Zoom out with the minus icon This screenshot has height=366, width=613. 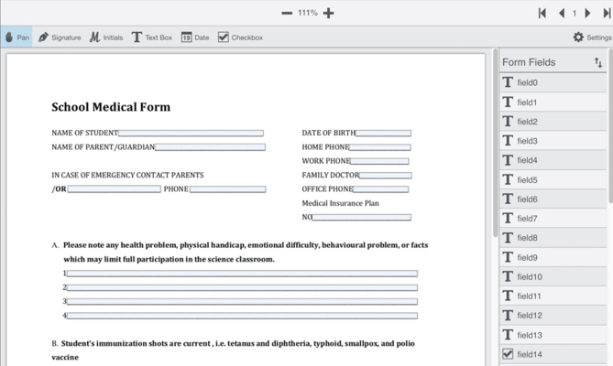pyautogui.click(x=287, y=13)
